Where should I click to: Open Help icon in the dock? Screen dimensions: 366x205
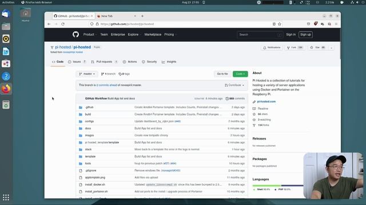point(6,76)
